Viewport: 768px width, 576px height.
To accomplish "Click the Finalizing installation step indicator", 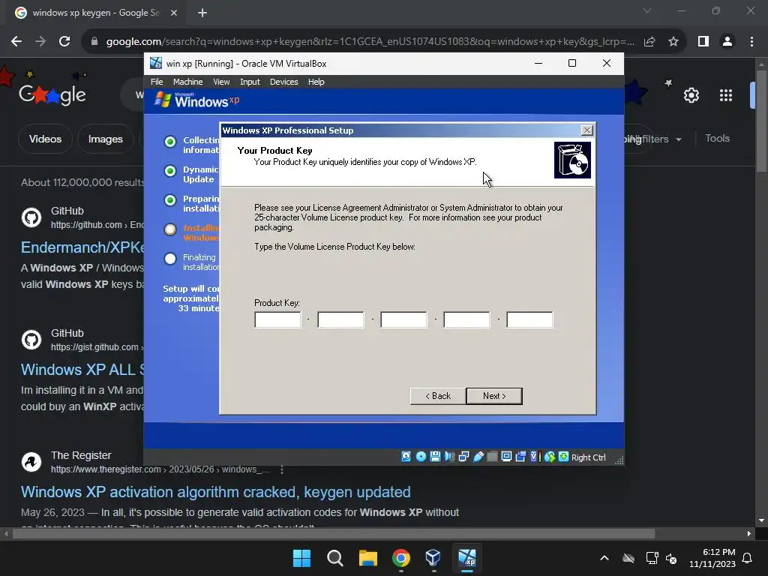I will [x=170, y=259].
